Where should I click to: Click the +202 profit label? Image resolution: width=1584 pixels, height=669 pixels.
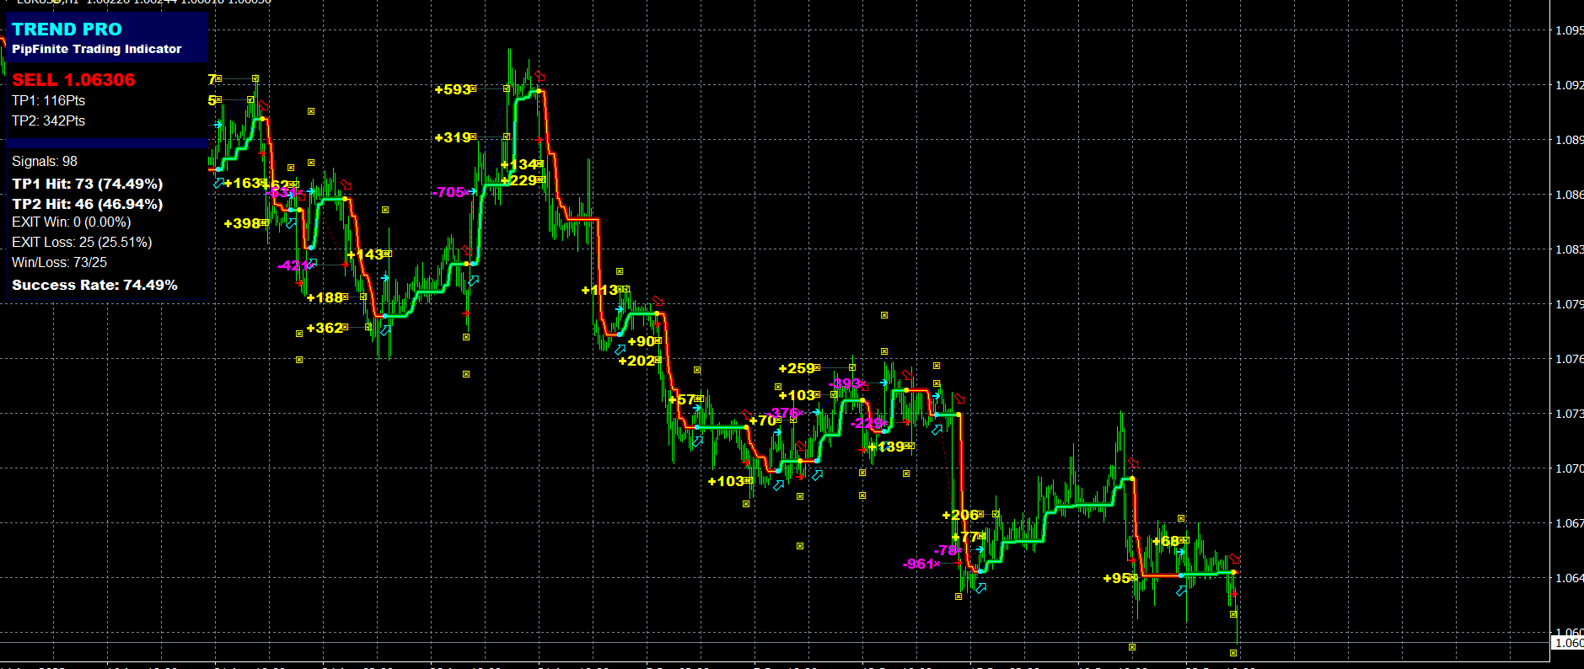(636, 361)
